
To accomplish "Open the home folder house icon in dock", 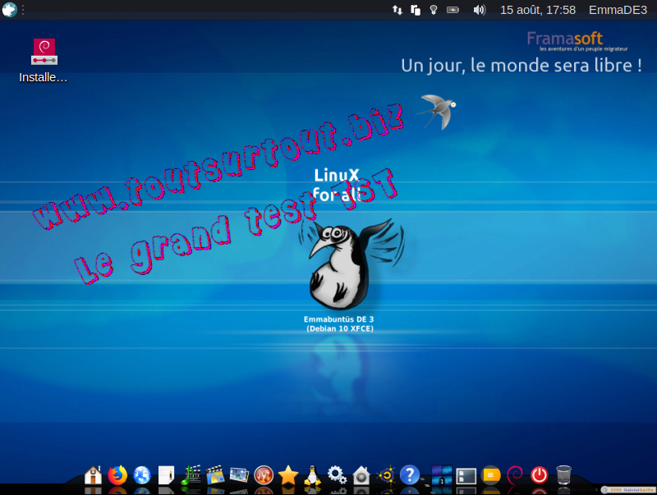I will click(93, 475).
